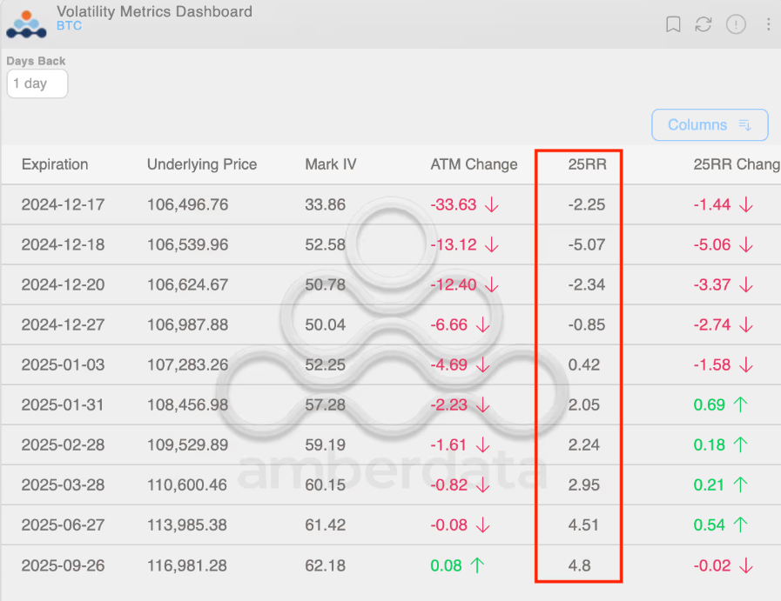Click the BTC link under the title
Screen dimensions: 781x601
click(70, 26)
